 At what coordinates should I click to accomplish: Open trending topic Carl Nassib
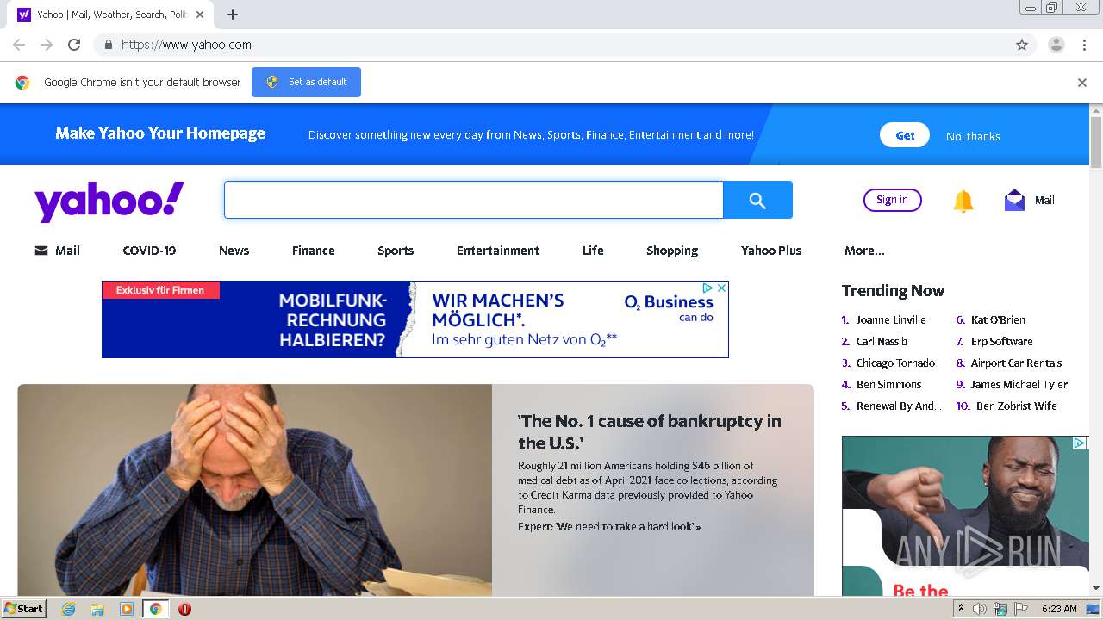882,341
